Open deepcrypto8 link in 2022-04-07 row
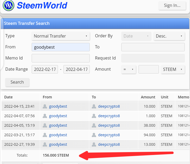The image size is (190, 164). pos(109,116)
